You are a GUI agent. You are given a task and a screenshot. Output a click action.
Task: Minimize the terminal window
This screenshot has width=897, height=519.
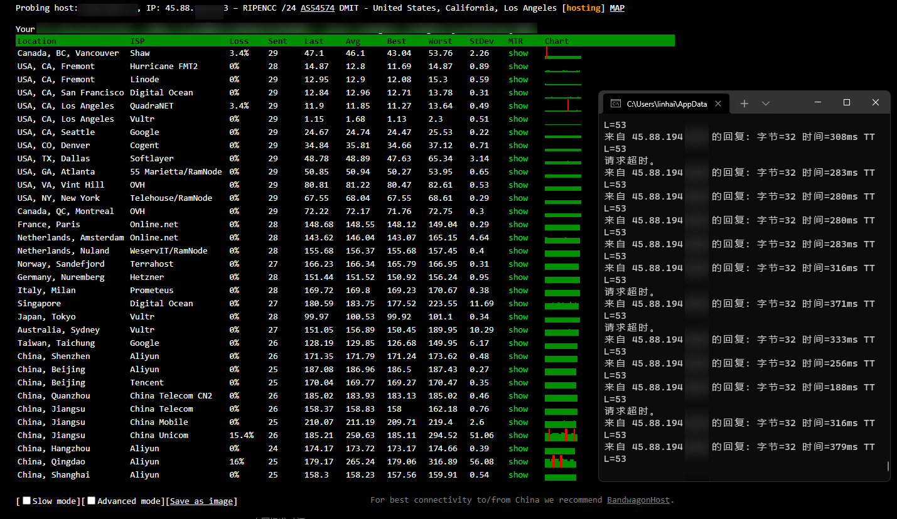818,102
